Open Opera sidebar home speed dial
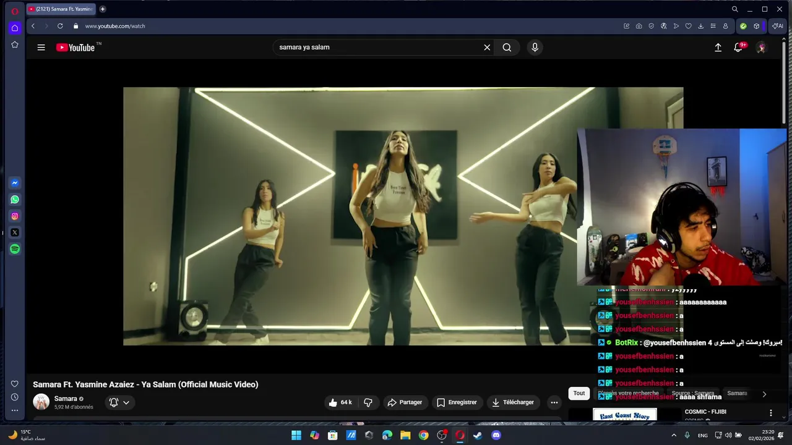 pyautogui.click(x=15, y=28)
